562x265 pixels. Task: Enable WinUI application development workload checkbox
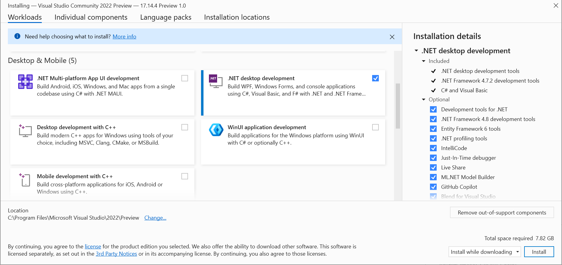(x=375, y=127)
